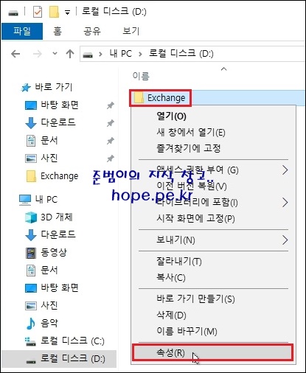Click the 동영상 film strip icon

pyautogui.click(x=31, y=253)
